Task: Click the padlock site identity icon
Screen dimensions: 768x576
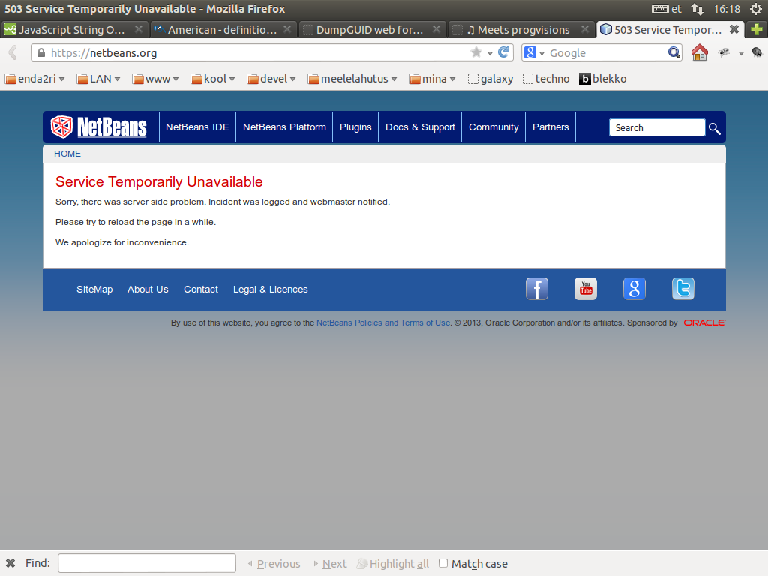Action: click(x=41, y=53)
